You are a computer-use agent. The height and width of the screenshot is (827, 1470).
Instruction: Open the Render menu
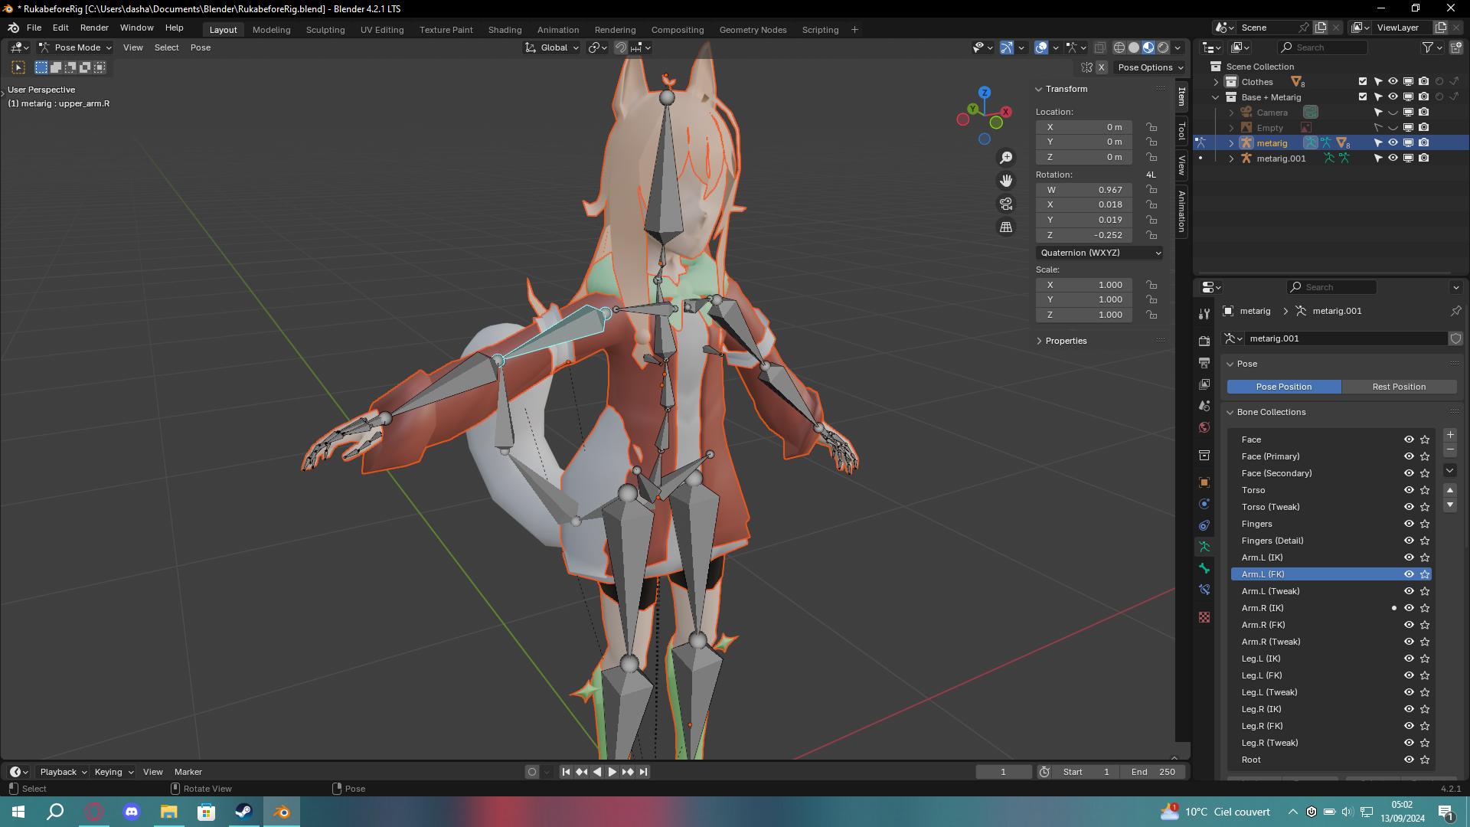(94, 28)
